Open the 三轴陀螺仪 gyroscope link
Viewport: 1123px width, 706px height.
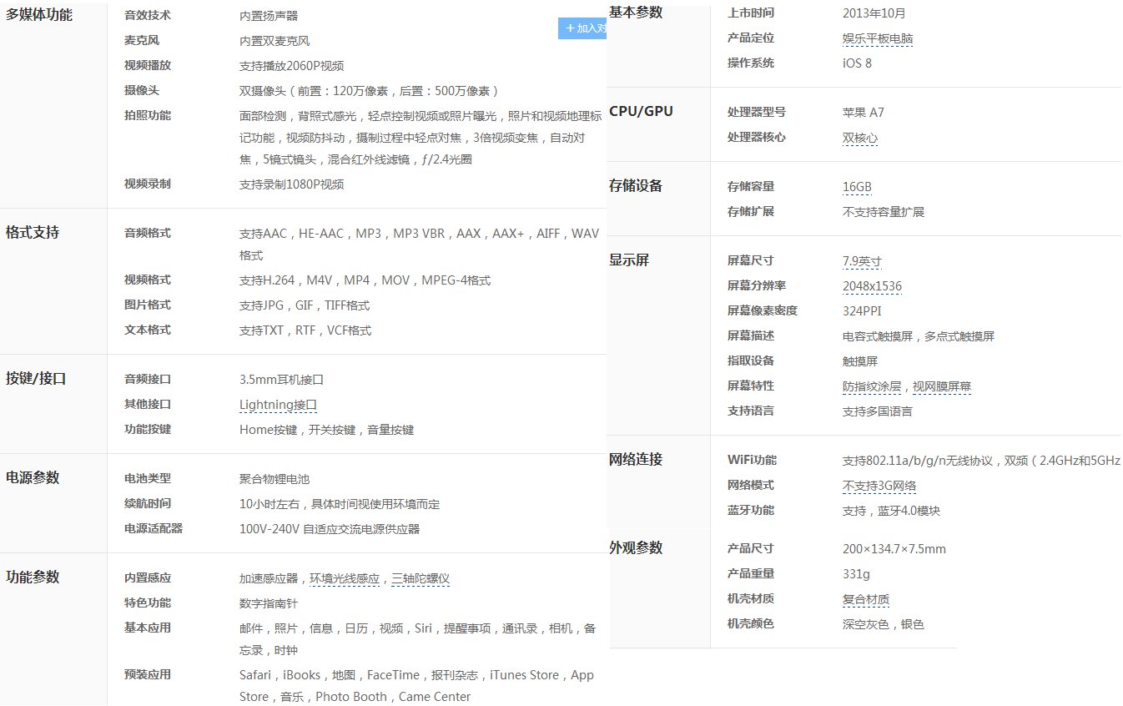tap(420, 577)
